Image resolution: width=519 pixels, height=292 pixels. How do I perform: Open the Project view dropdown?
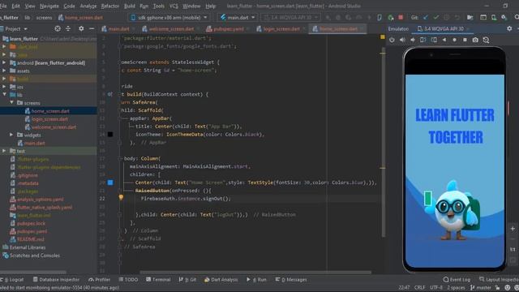tap(15, 29)
